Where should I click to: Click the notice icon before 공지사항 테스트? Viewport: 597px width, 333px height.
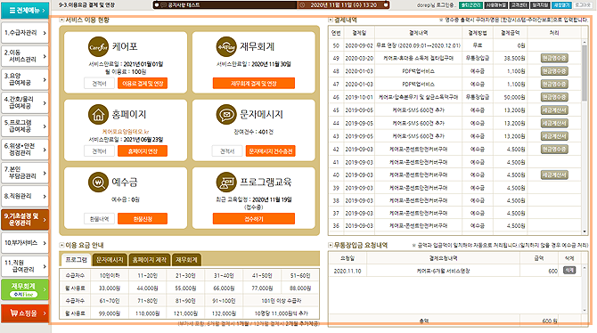(x=163, y=5)
